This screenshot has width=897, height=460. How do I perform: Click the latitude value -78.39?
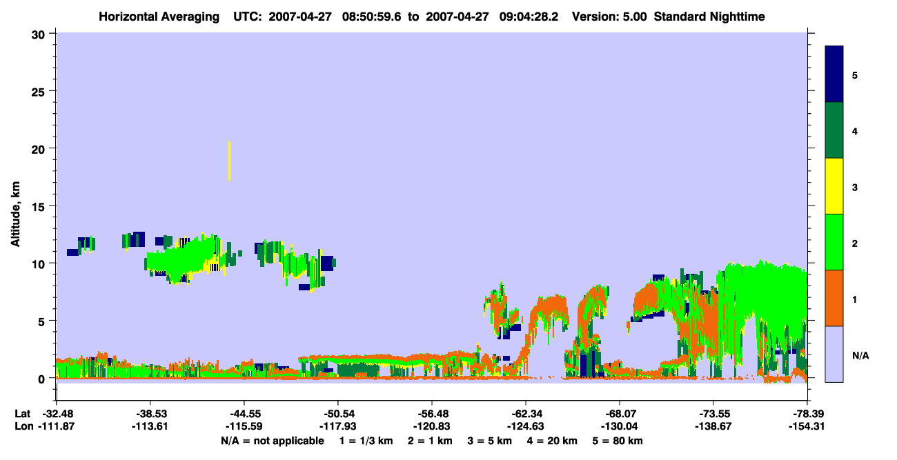click(x=807, y=414)
